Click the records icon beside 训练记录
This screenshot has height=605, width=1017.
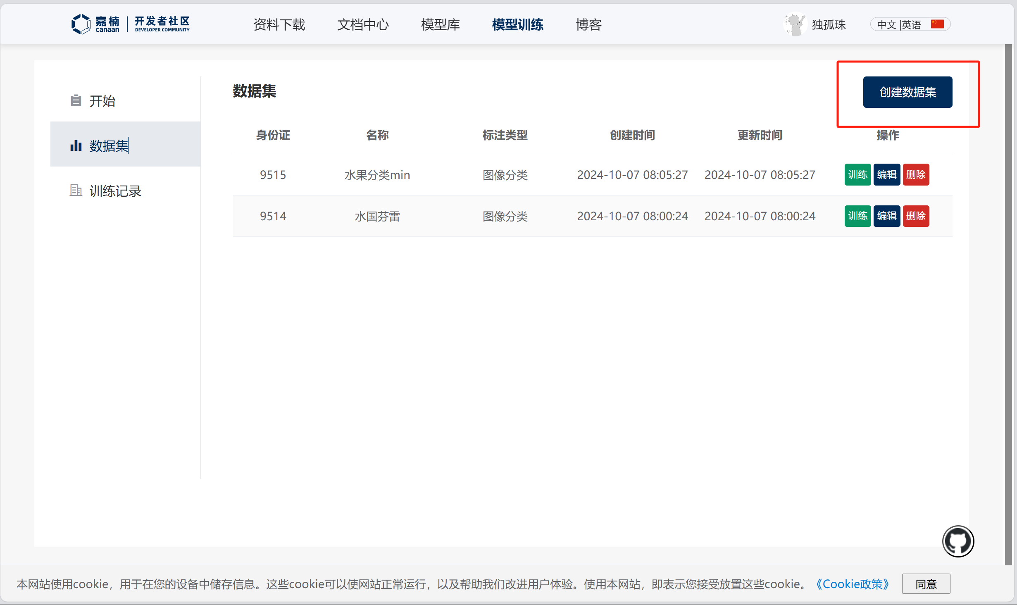pyautogui.click(x=76, y=191)
